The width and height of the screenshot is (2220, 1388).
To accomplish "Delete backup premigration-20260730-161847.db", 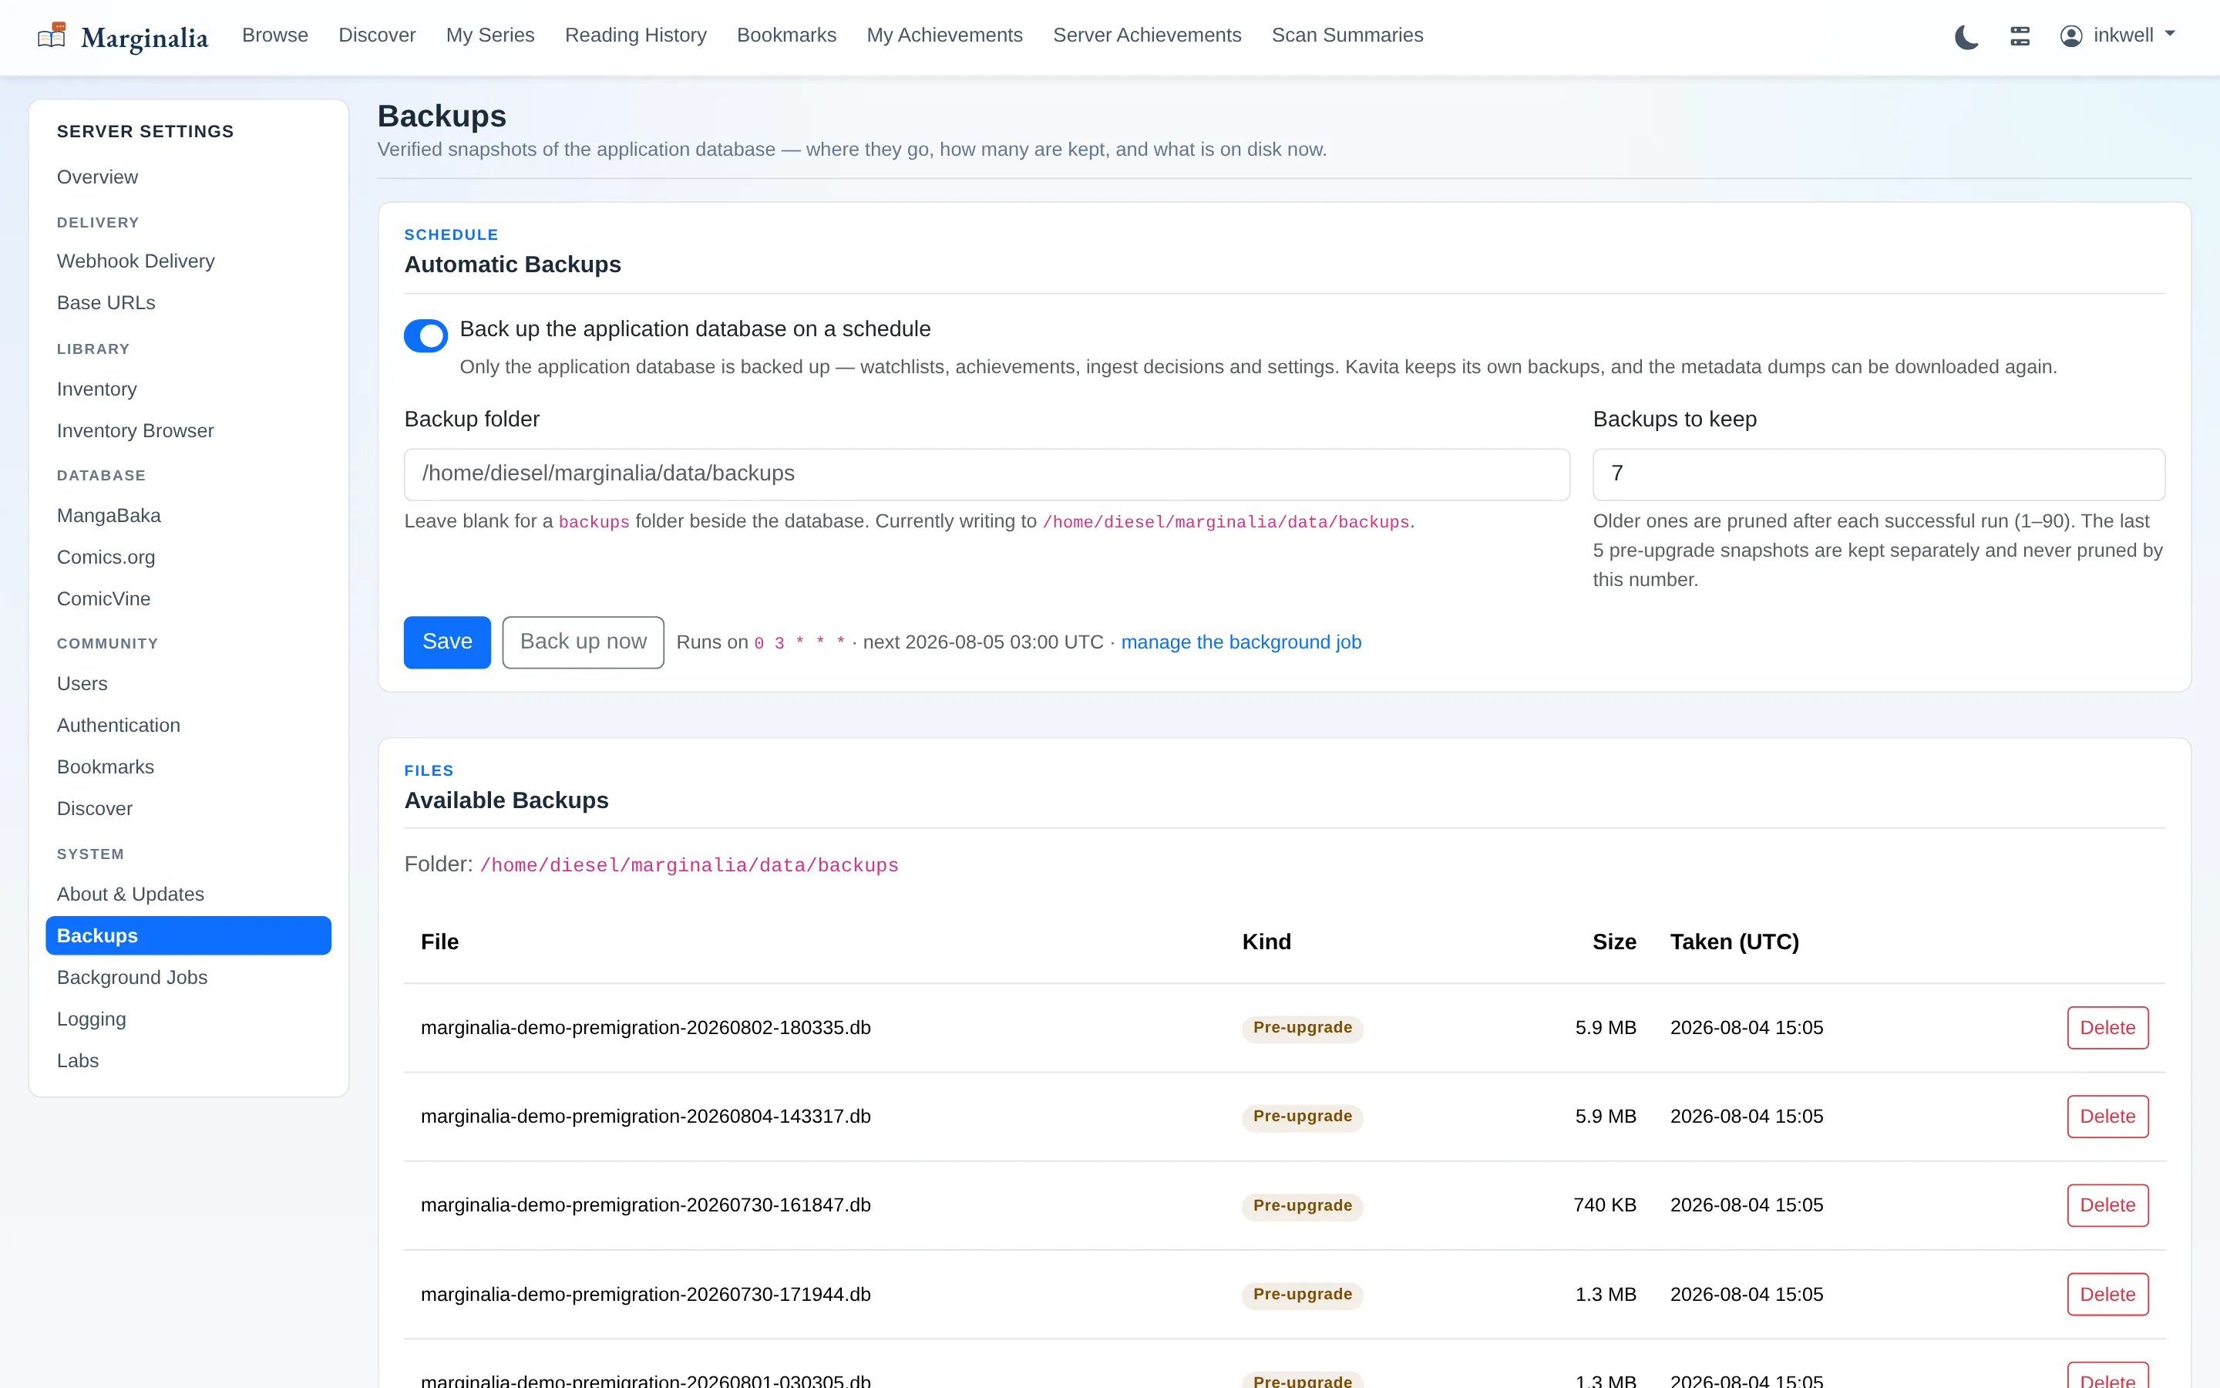I will (2107, 1204).
